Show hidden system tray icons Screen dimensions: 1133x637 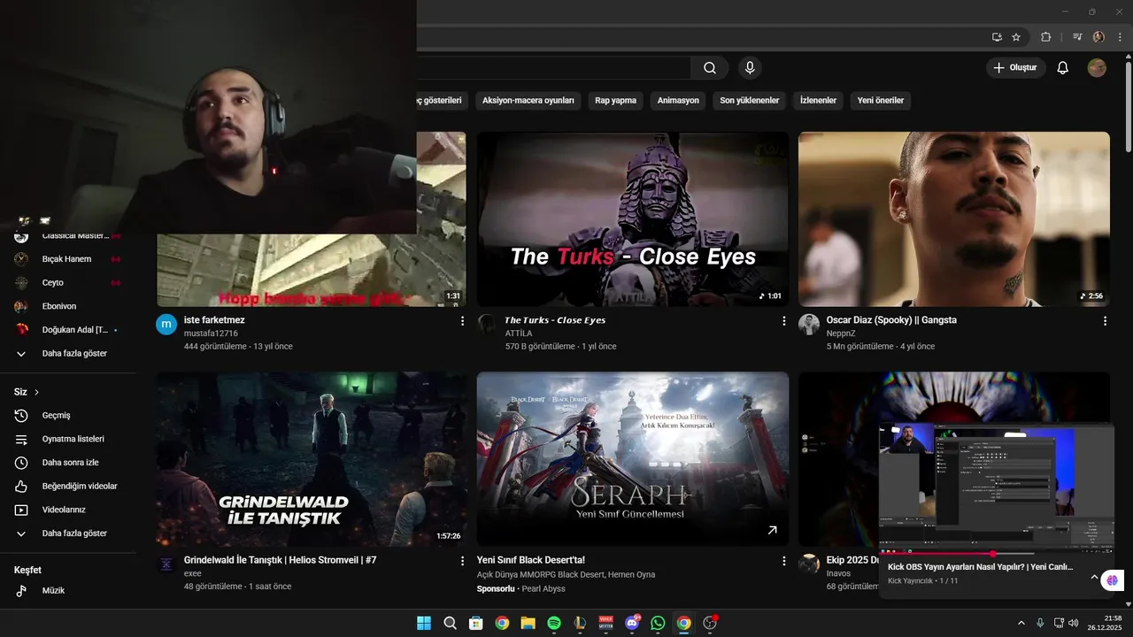[1021, 623]
